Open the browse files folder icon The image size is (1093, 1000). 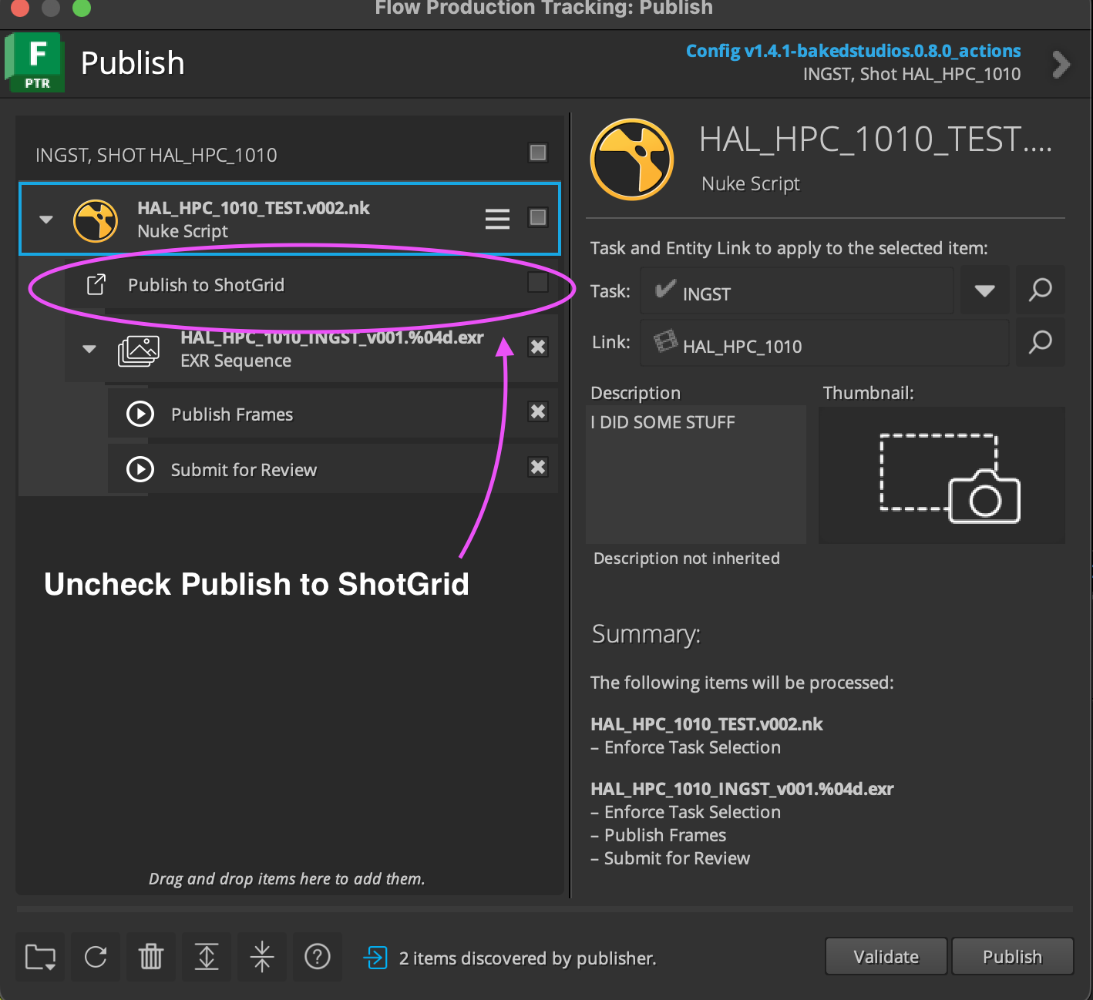(x=40, y=957)
